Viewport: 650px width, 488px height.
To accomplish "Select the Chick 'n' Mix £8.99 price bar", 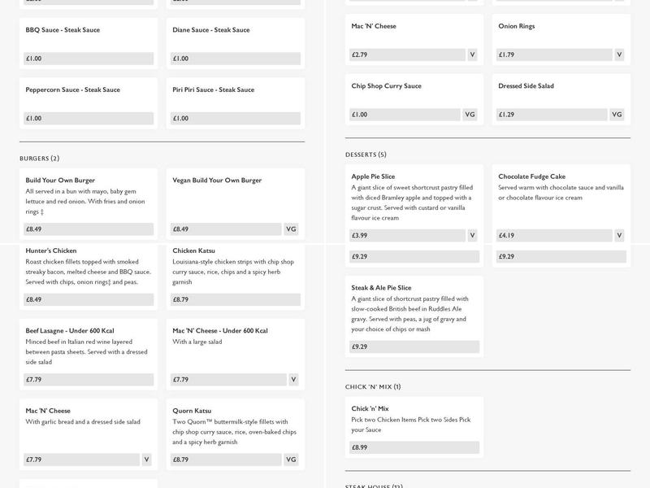I will (414, 447).
